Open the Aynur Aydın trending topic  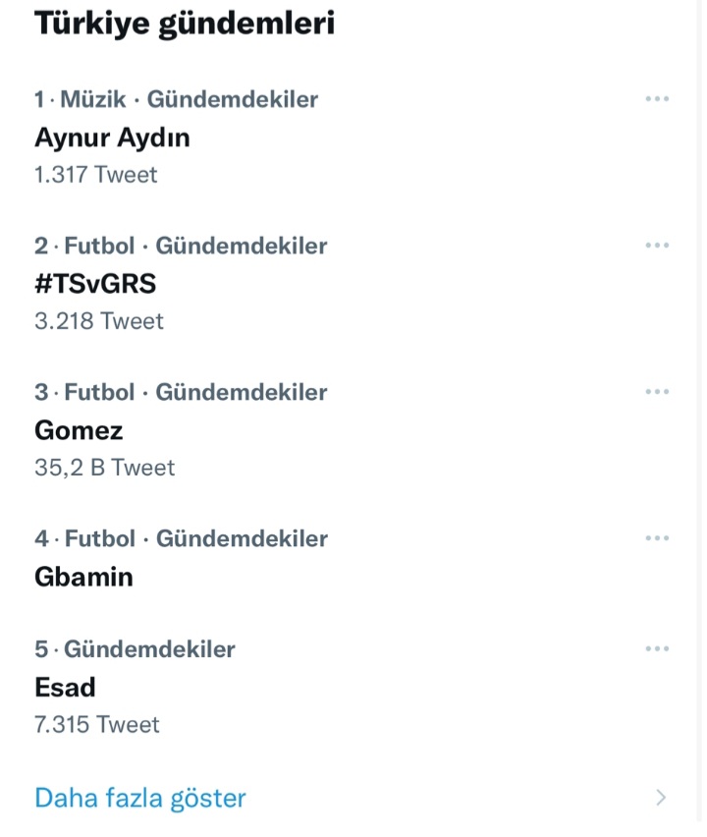[112, 138]
